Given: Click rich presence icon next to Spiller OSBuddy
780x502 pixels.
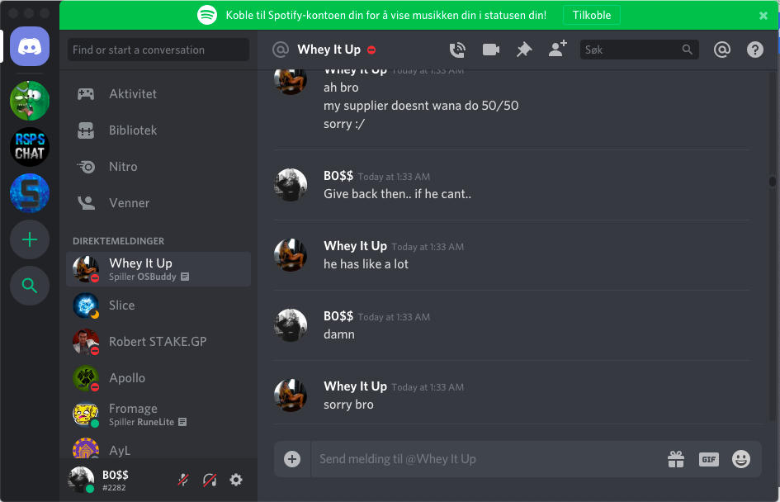Looking at the screenshot, I should (x=185, y=277).
